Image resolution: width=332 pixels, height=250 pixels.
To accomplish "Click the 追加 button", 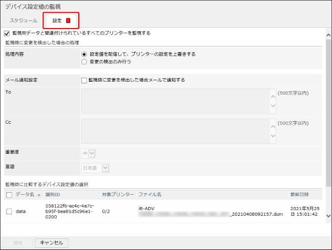I will tap(18, 243).
